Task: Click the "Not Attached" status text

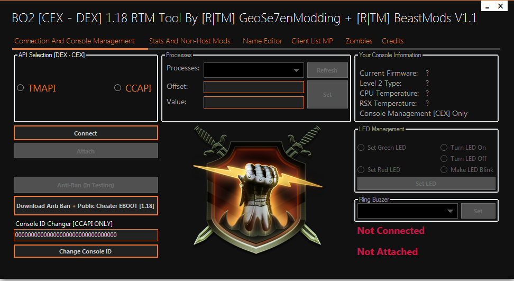Action: coord(388,252)
